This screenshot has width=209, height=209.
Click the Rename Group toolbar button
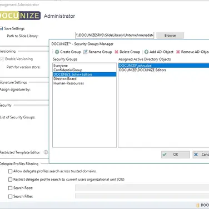coord(98,52)
